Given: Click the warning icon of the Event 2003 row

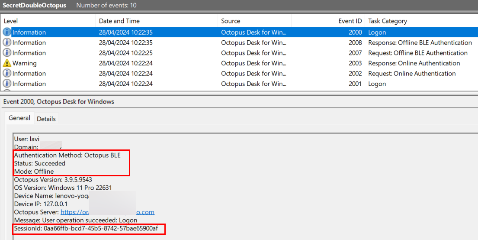Looking at the screenshot, I should click(7, 63).
